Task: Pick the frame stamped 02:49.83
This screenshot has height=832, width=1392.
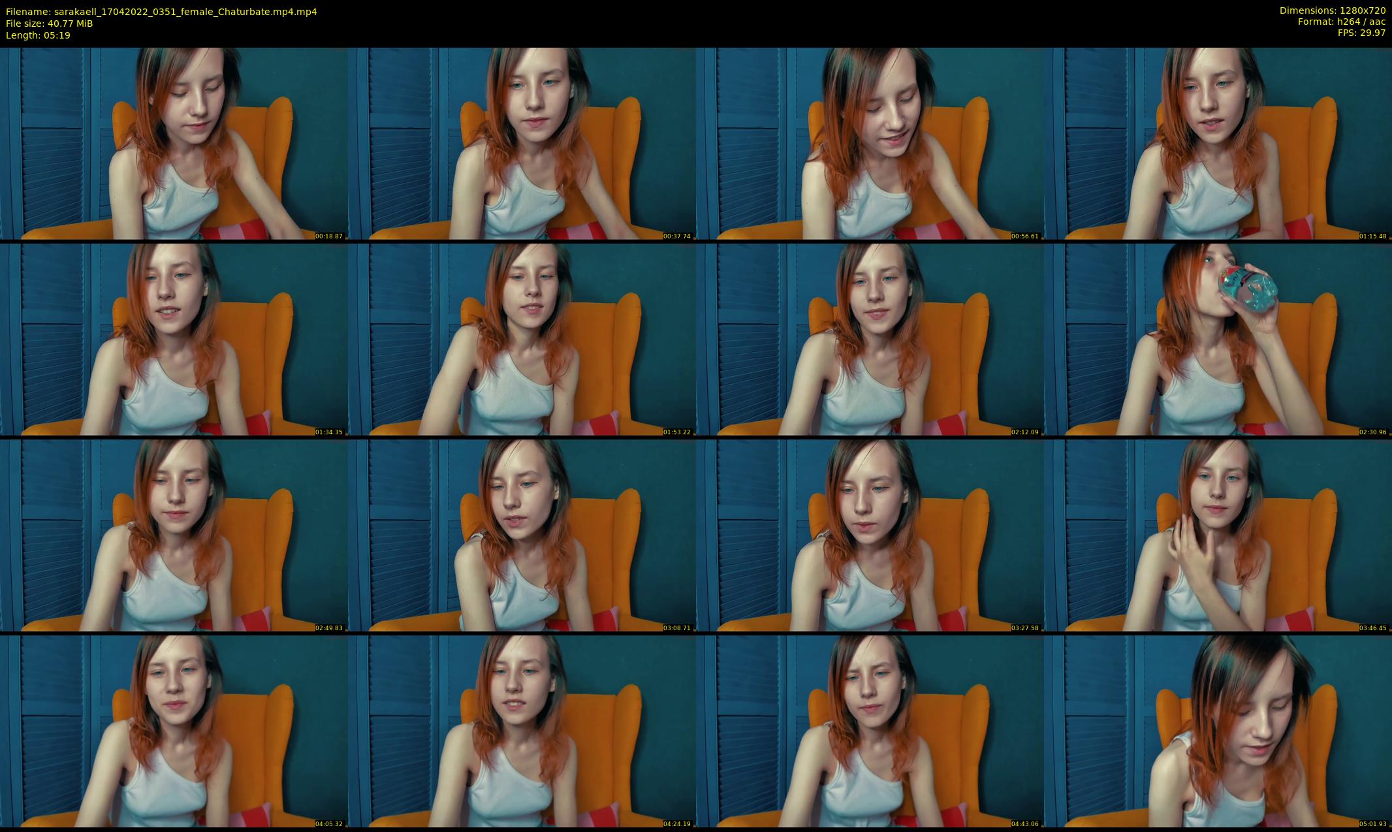Action: (x=172, y=536)
